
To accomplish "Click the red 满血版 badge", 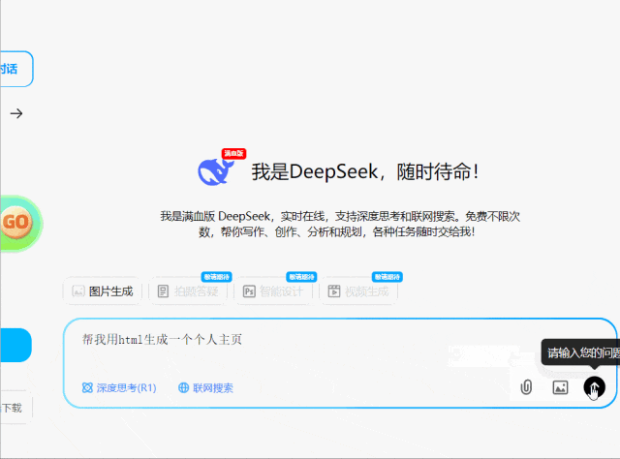I will (233, 153).
